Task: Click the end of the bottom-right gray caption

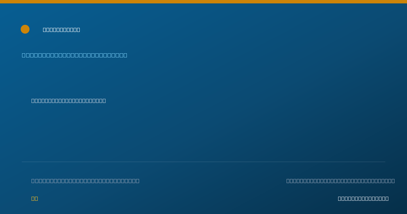Action: pyautogui.click(x=393, y=181)
